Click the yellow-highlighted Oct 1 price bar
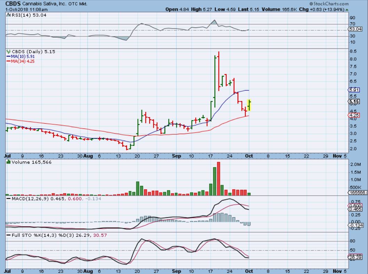Screen dimensions: 368x274 click(x=249, y=105)
